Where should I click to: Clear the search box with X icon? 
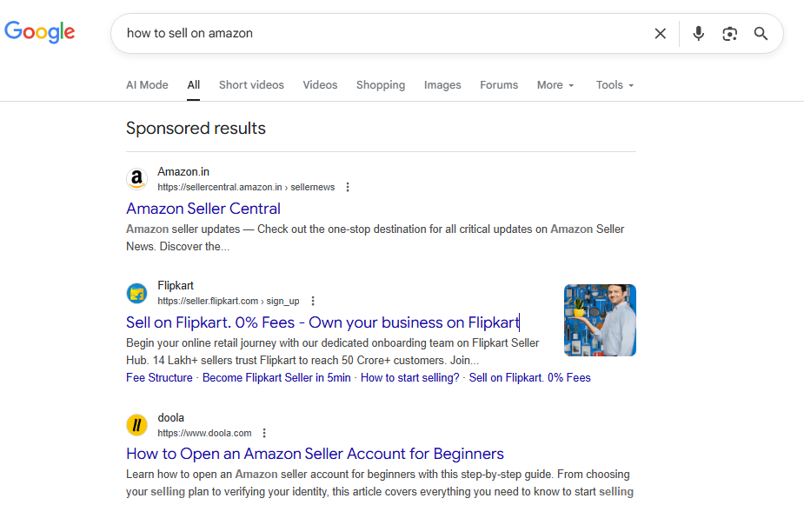[x=661, y=33]
